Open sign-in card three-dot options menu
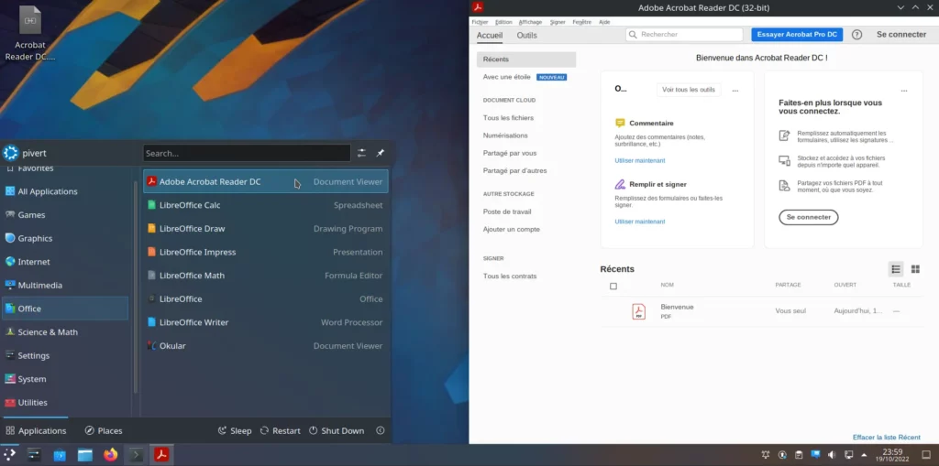The width and height of the screenshot is (939, 466). (904, 91)
